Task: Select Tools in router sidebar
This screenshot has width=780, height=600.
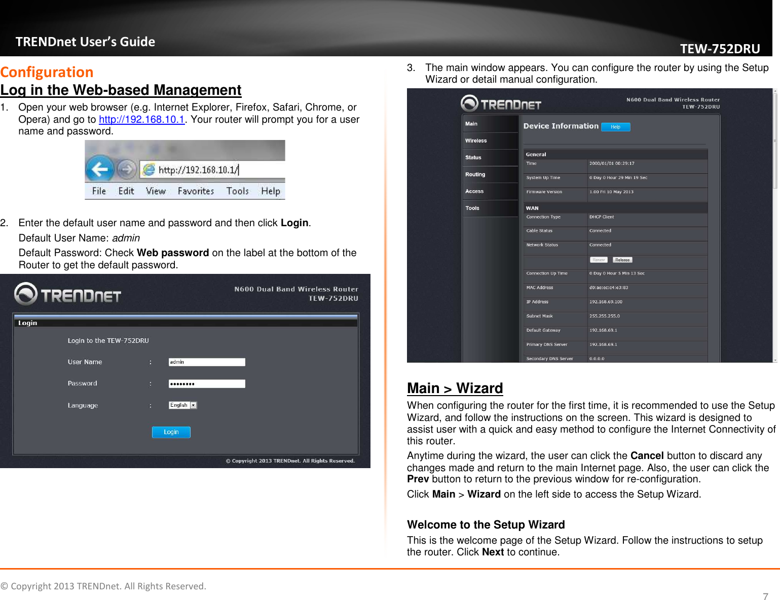Action: tap(491, 208)
